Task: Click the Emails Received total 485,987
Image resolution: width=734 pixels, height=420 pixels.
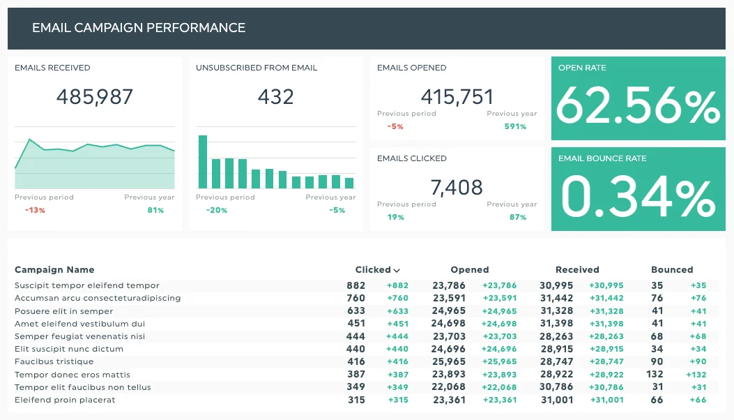Action: [x=94, y=97]
